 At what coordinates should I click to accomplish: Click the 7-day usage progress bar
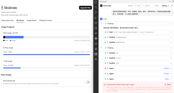[47, 68]
